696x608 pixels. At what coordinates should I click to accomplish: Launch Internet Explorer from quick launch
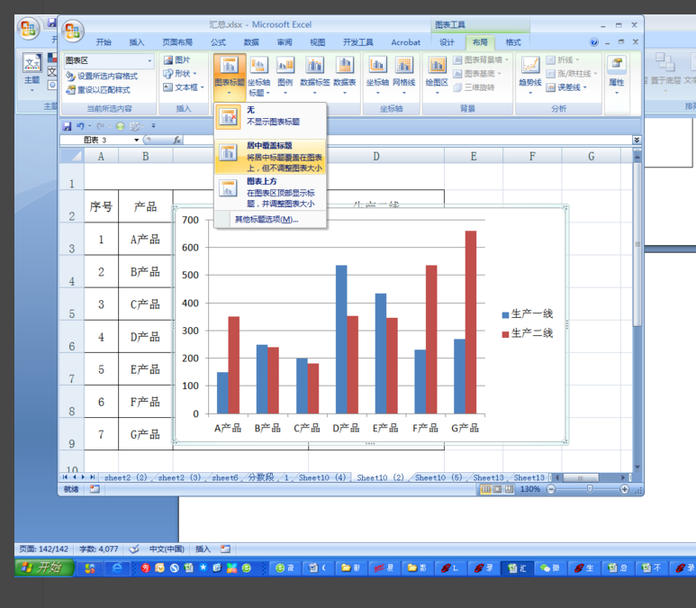coord(117,567)
